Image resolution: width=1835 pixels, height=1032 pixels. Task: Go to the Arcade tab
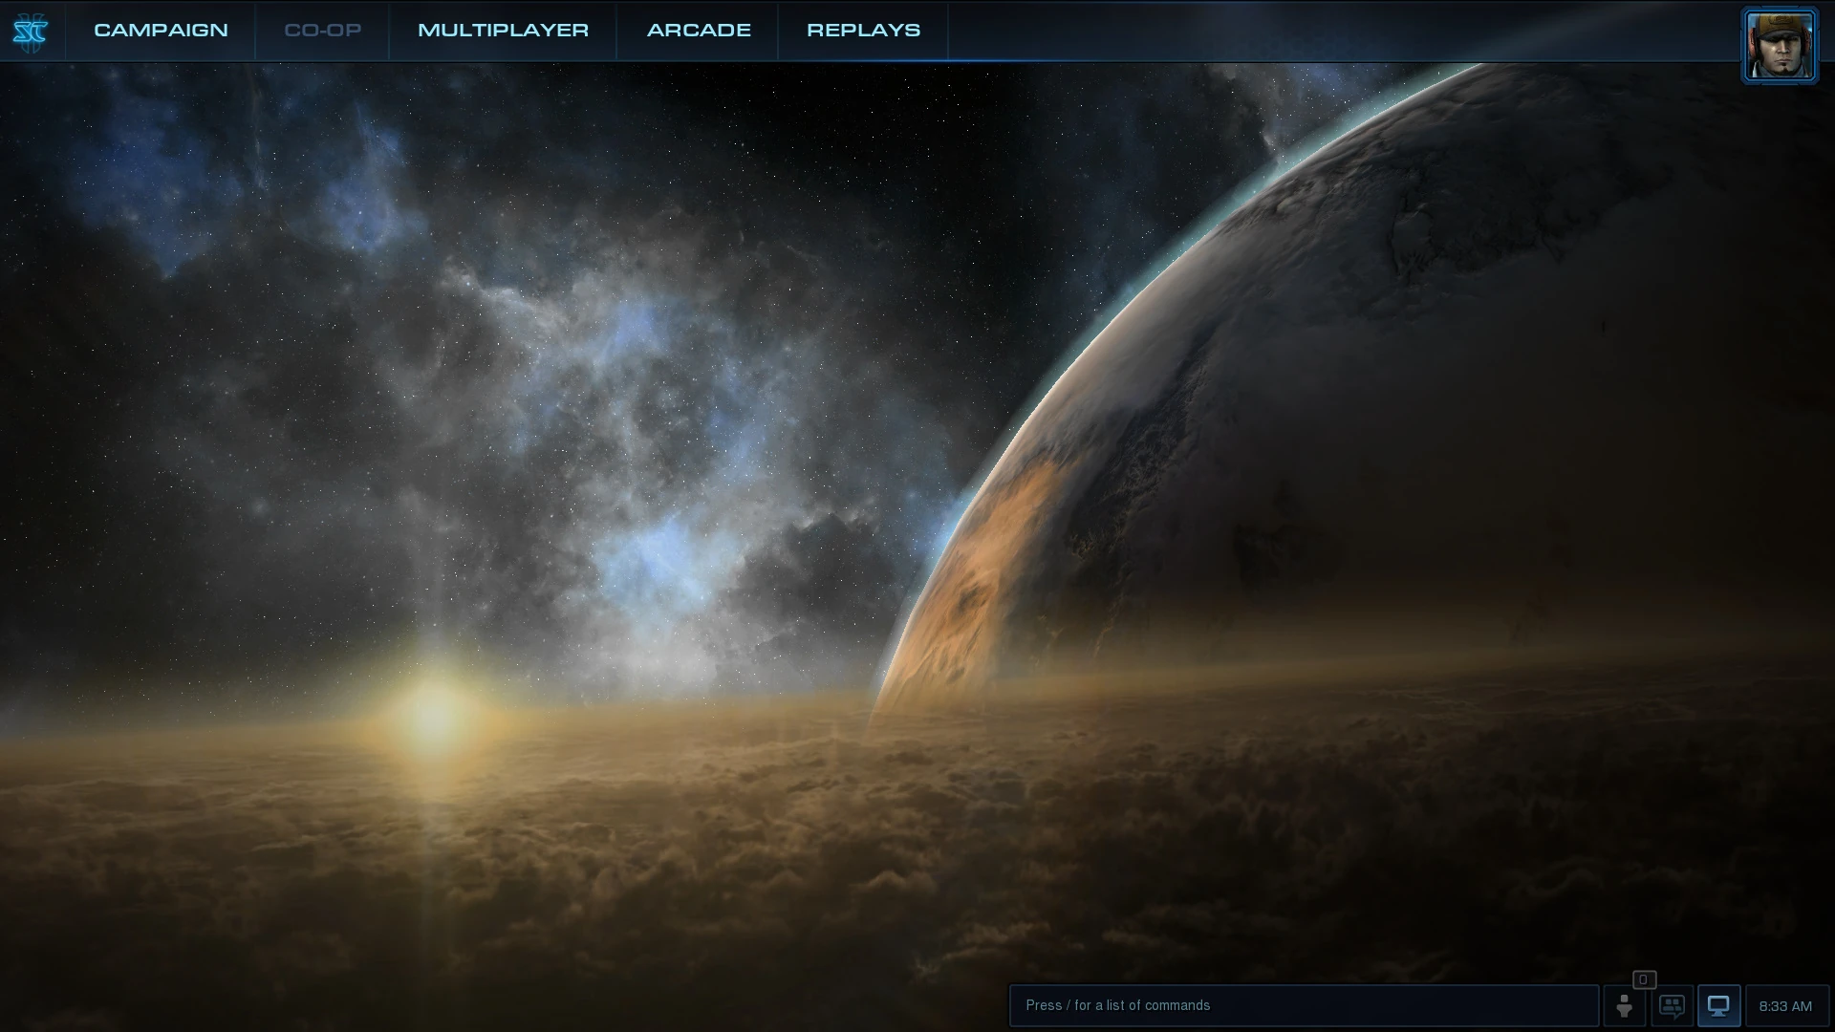pyautogui.click(x=699, y=31)
